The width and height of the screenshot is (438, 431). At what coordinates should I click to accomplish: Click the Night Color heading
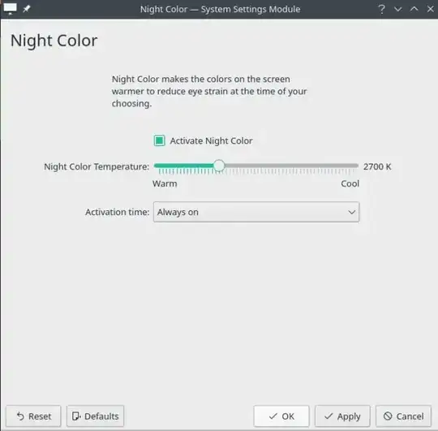tap(54, 41)
